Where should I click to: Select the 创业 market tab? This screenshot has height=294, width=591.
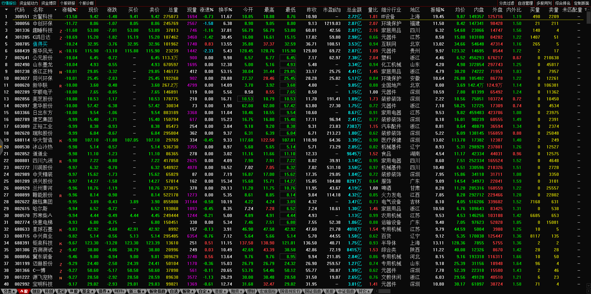click(36, 291)
